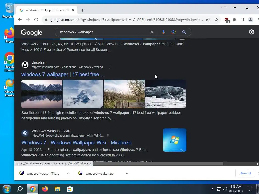Start a voice search with the microphone
Image resolution: width=259 pixels, height=194 pixels.
tap(163, 32)
